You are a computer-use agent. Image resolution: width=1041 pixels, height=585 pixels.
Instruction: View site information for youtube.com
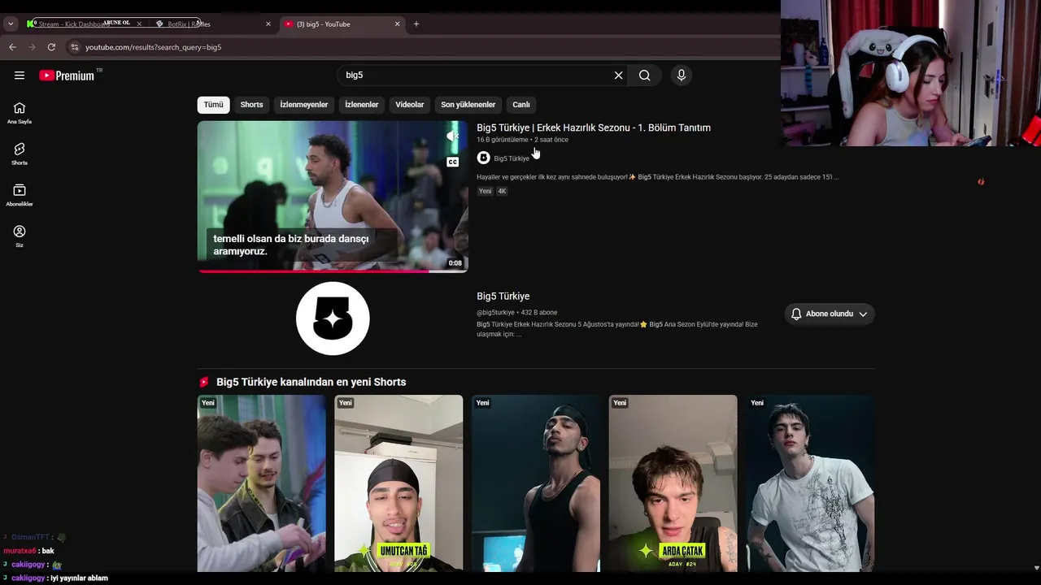click(74, 47)
